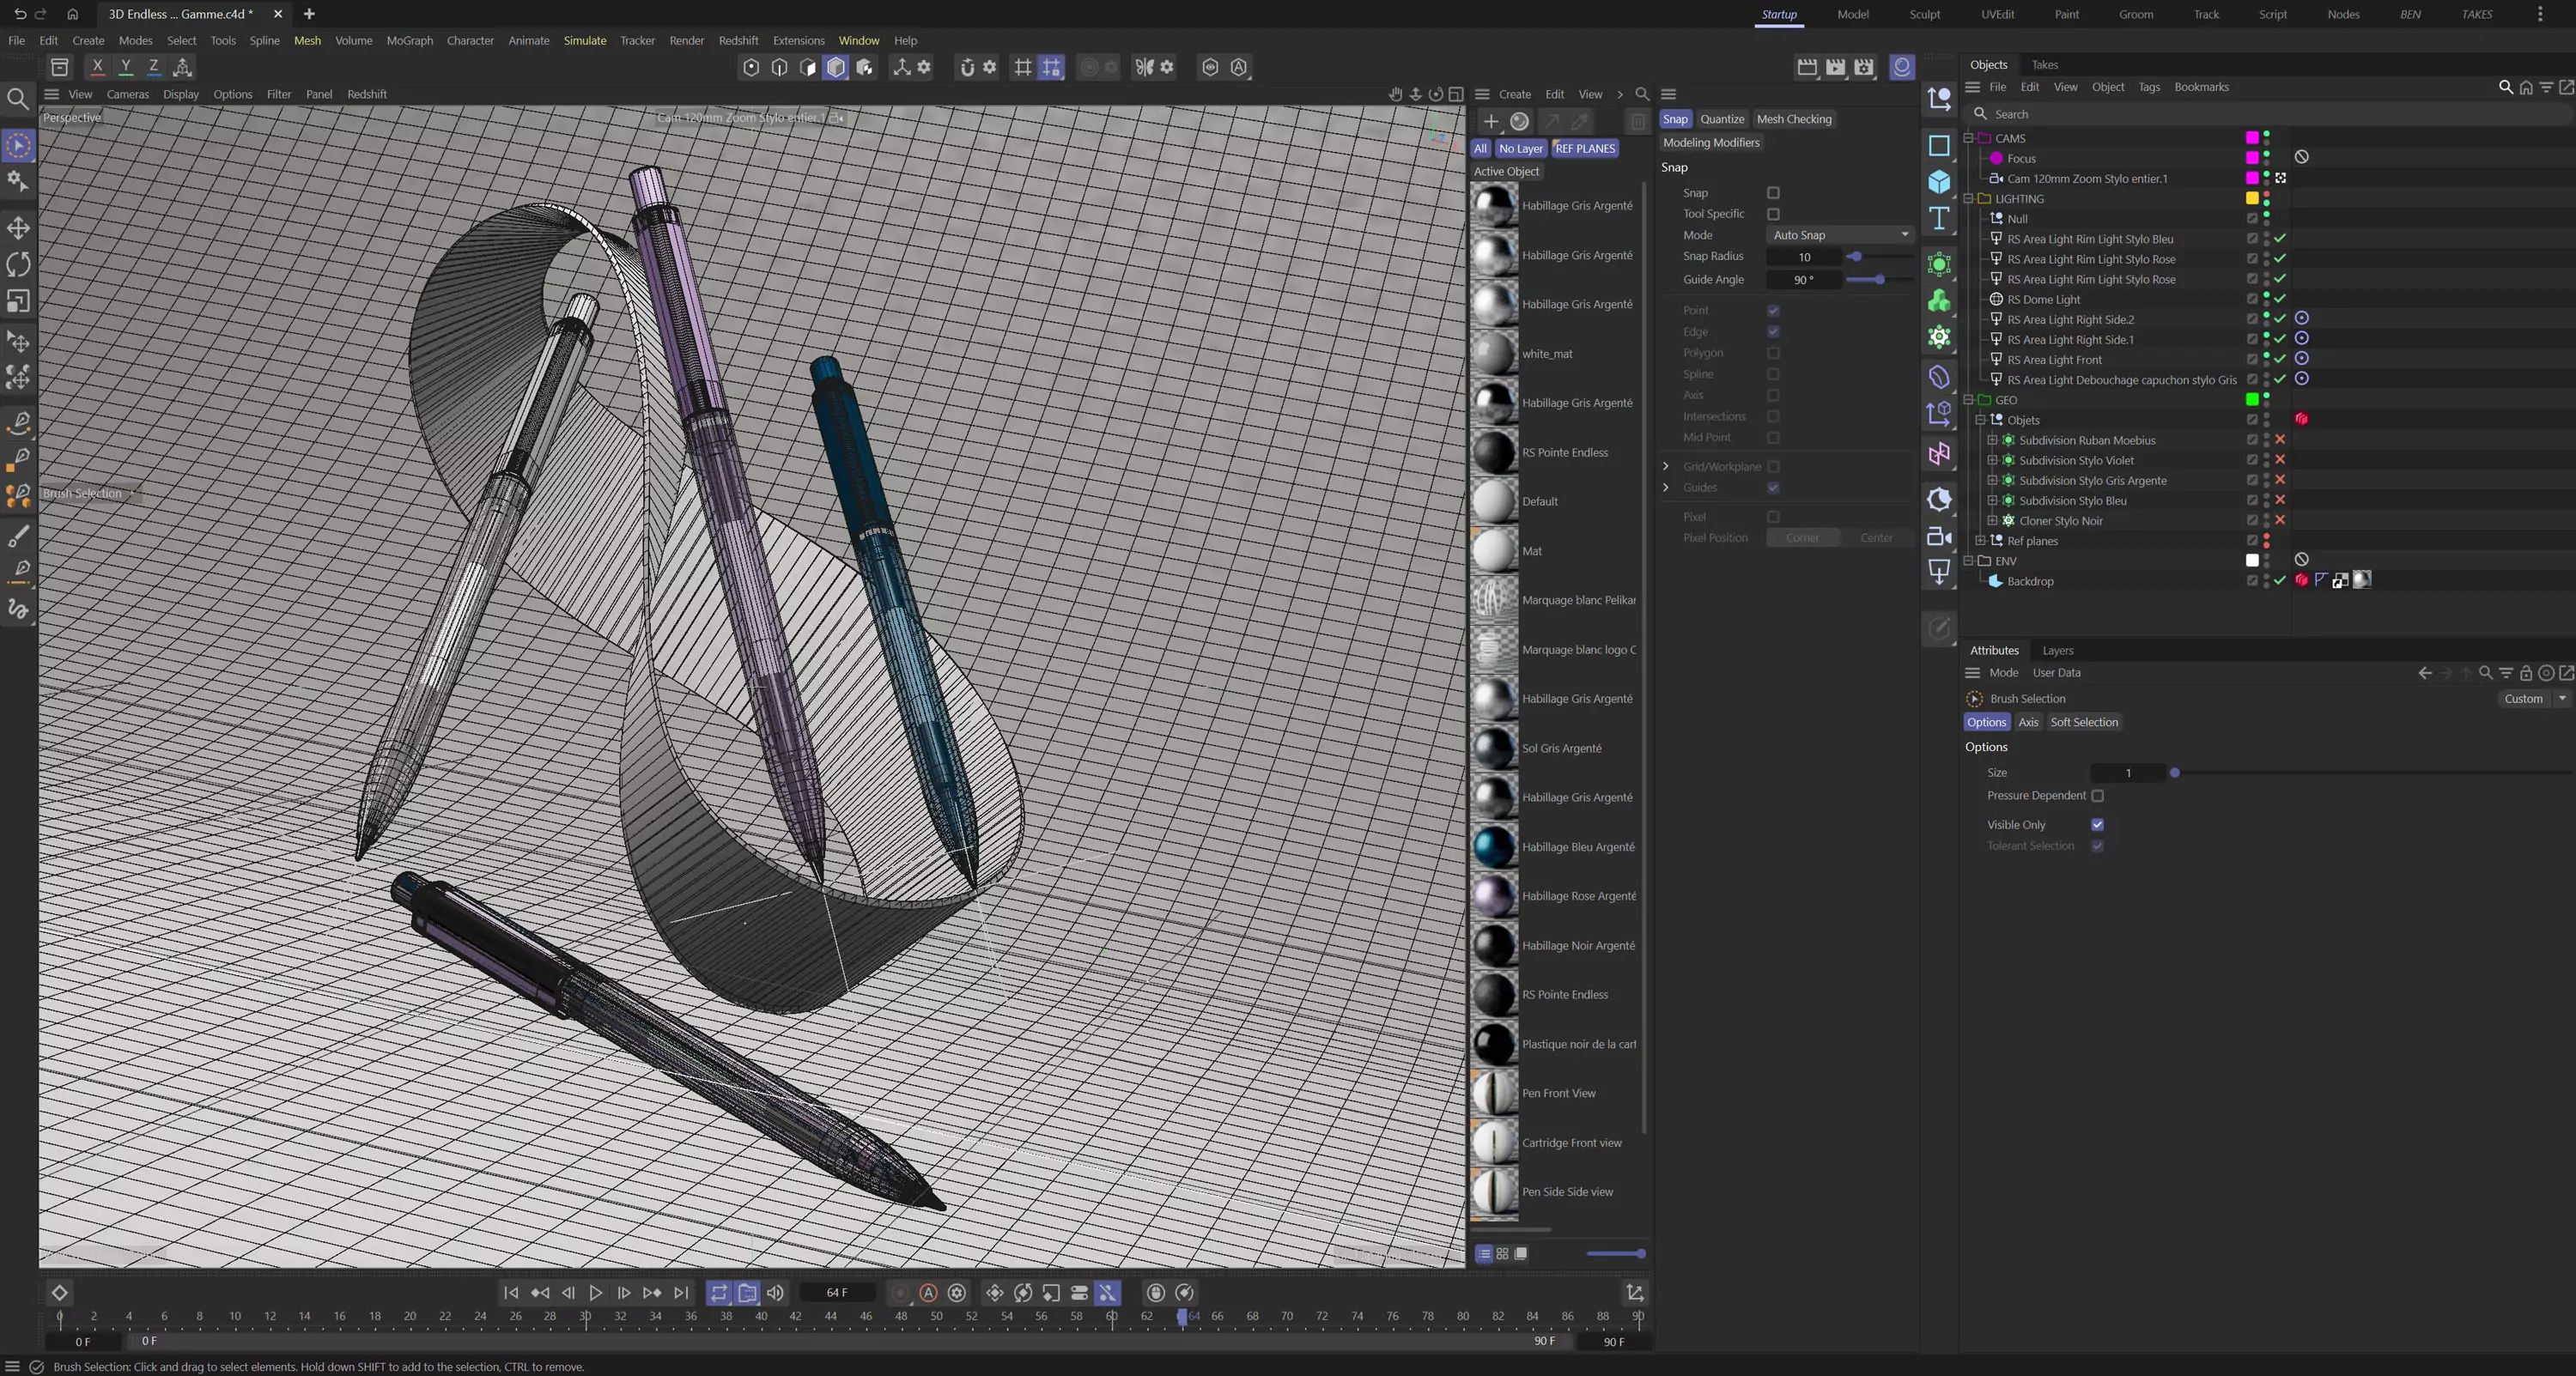Enable the Snap checkbox

pyautogui.click(x=1773, y=193)
